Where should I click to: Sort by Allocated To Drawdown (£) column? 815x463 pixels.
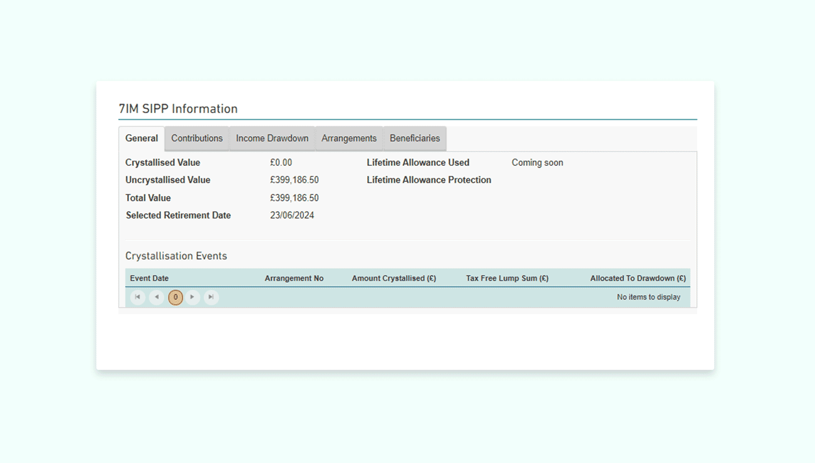[x=638, y=278]
